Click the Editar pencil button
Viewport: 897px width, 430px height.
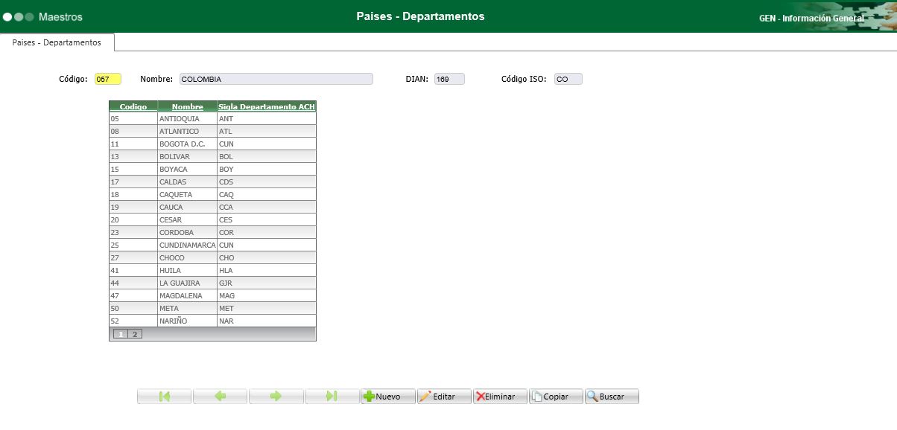[444, 397]
